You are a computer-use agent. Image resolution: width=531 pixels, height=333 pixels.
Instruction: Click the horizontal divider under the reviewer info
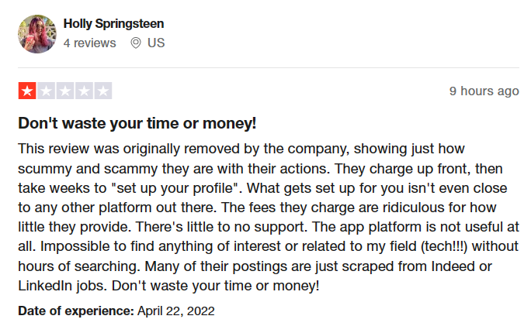pos(269,67)
